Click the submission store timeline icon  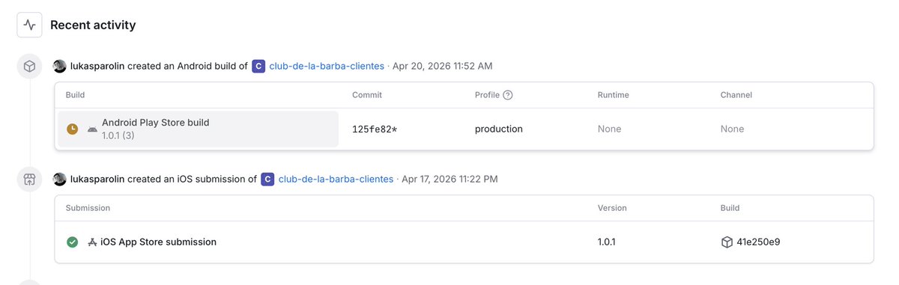point(29,180)
